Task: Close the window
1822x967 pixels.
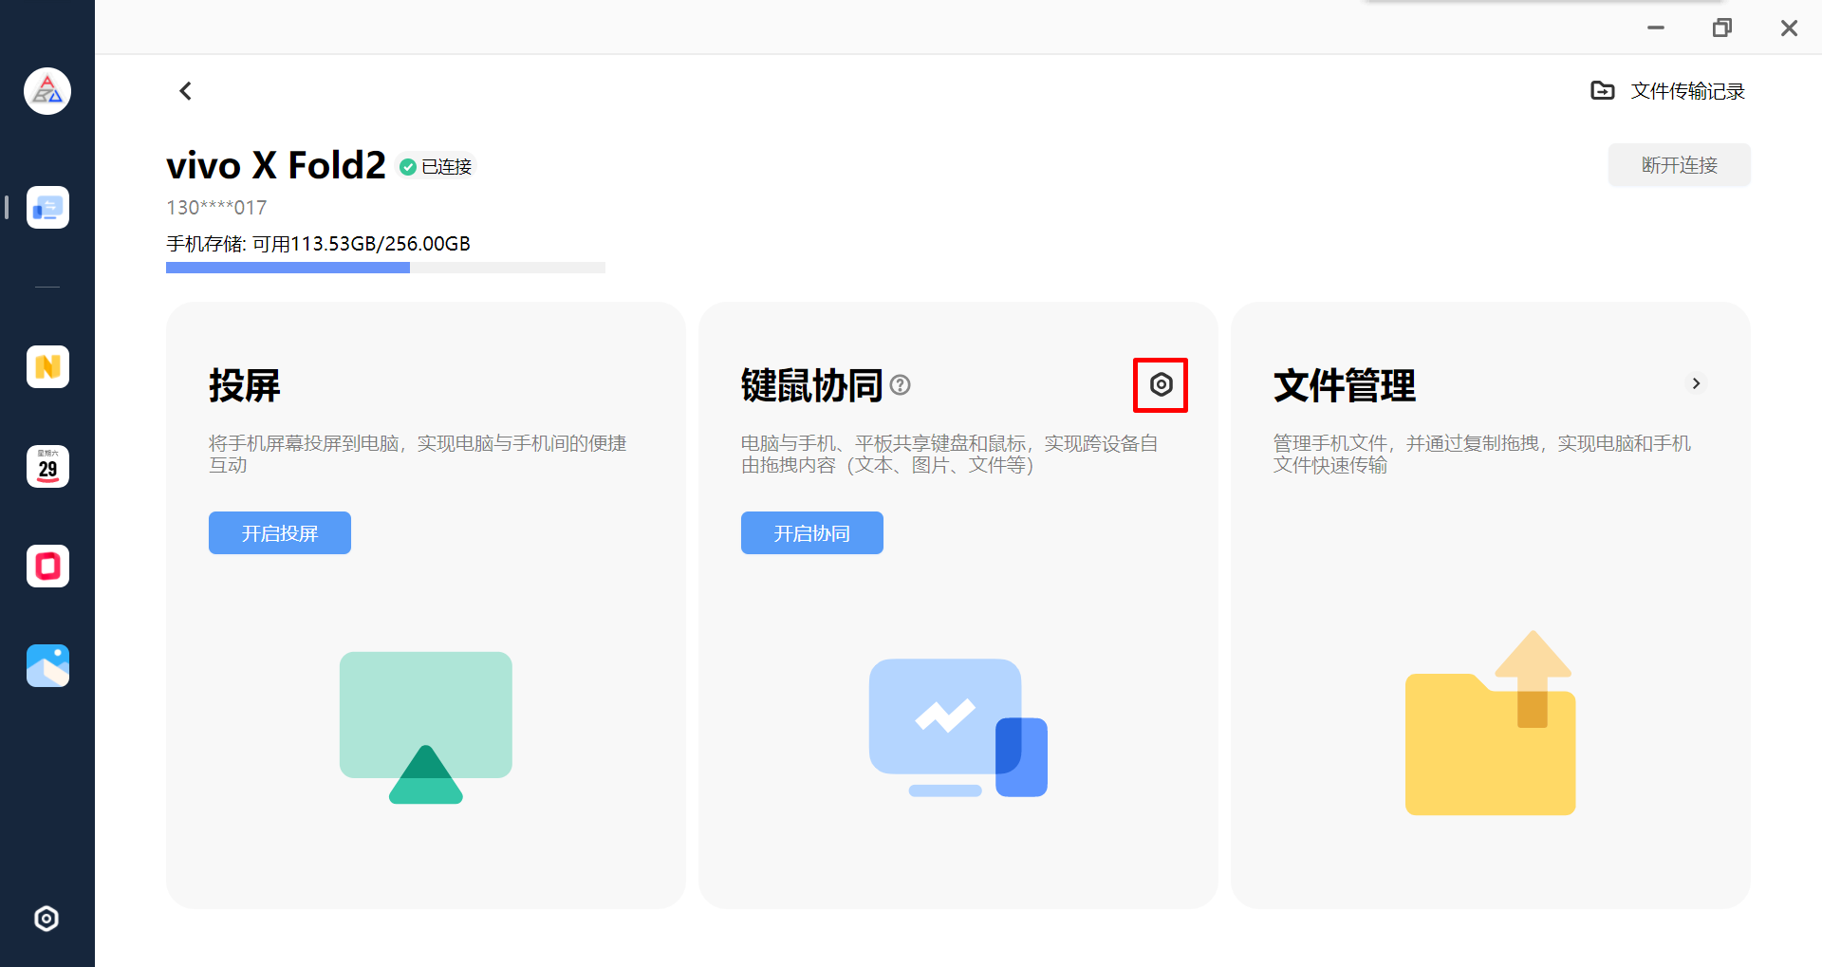Action: (x=1789, y=28)
